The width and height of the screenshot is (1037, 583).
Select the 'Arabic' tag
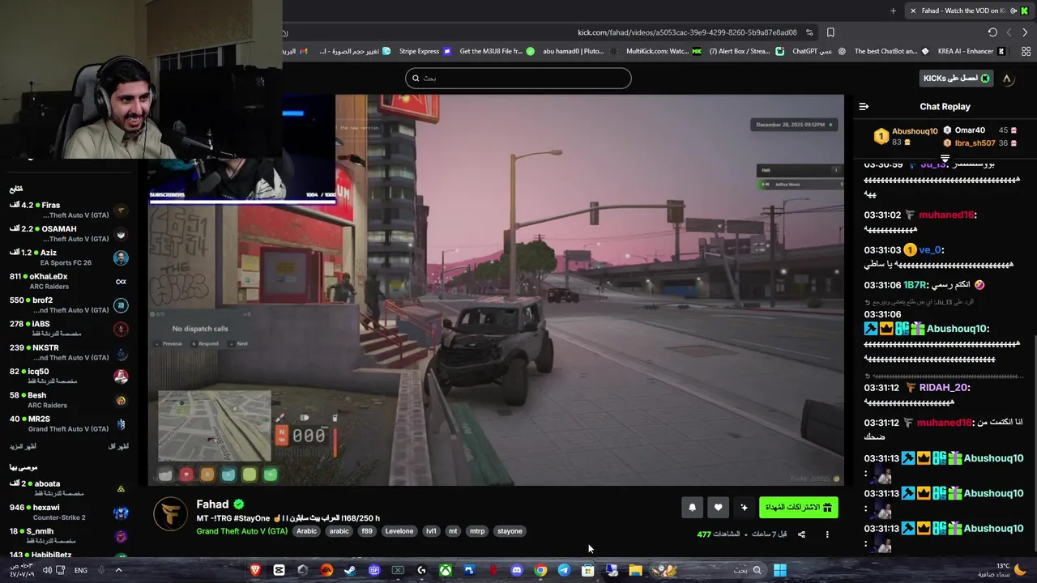click(307, 531)
